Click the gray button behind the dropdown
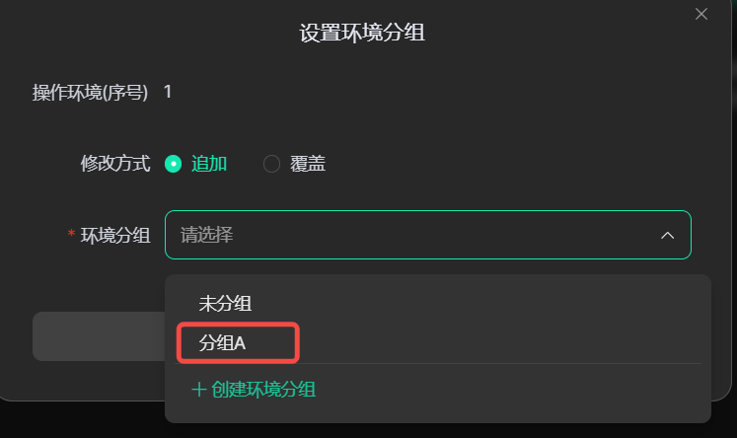The image size is (737, 438). pos(97,336)
